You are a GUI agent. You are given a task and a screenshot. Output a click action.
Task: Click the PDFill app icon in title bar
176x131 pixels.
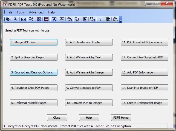pos(5,5)
